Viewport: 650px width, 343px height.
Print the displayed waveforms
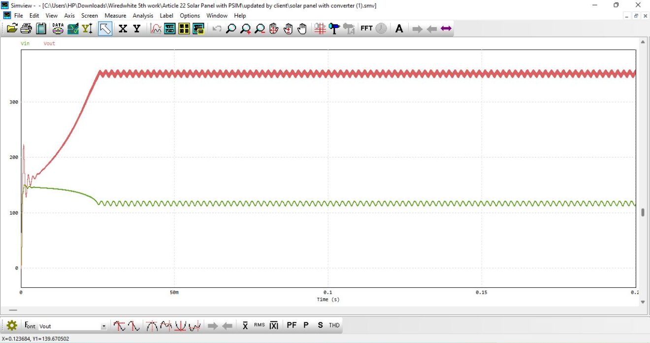pyautogui.click(x=27, y=28)
